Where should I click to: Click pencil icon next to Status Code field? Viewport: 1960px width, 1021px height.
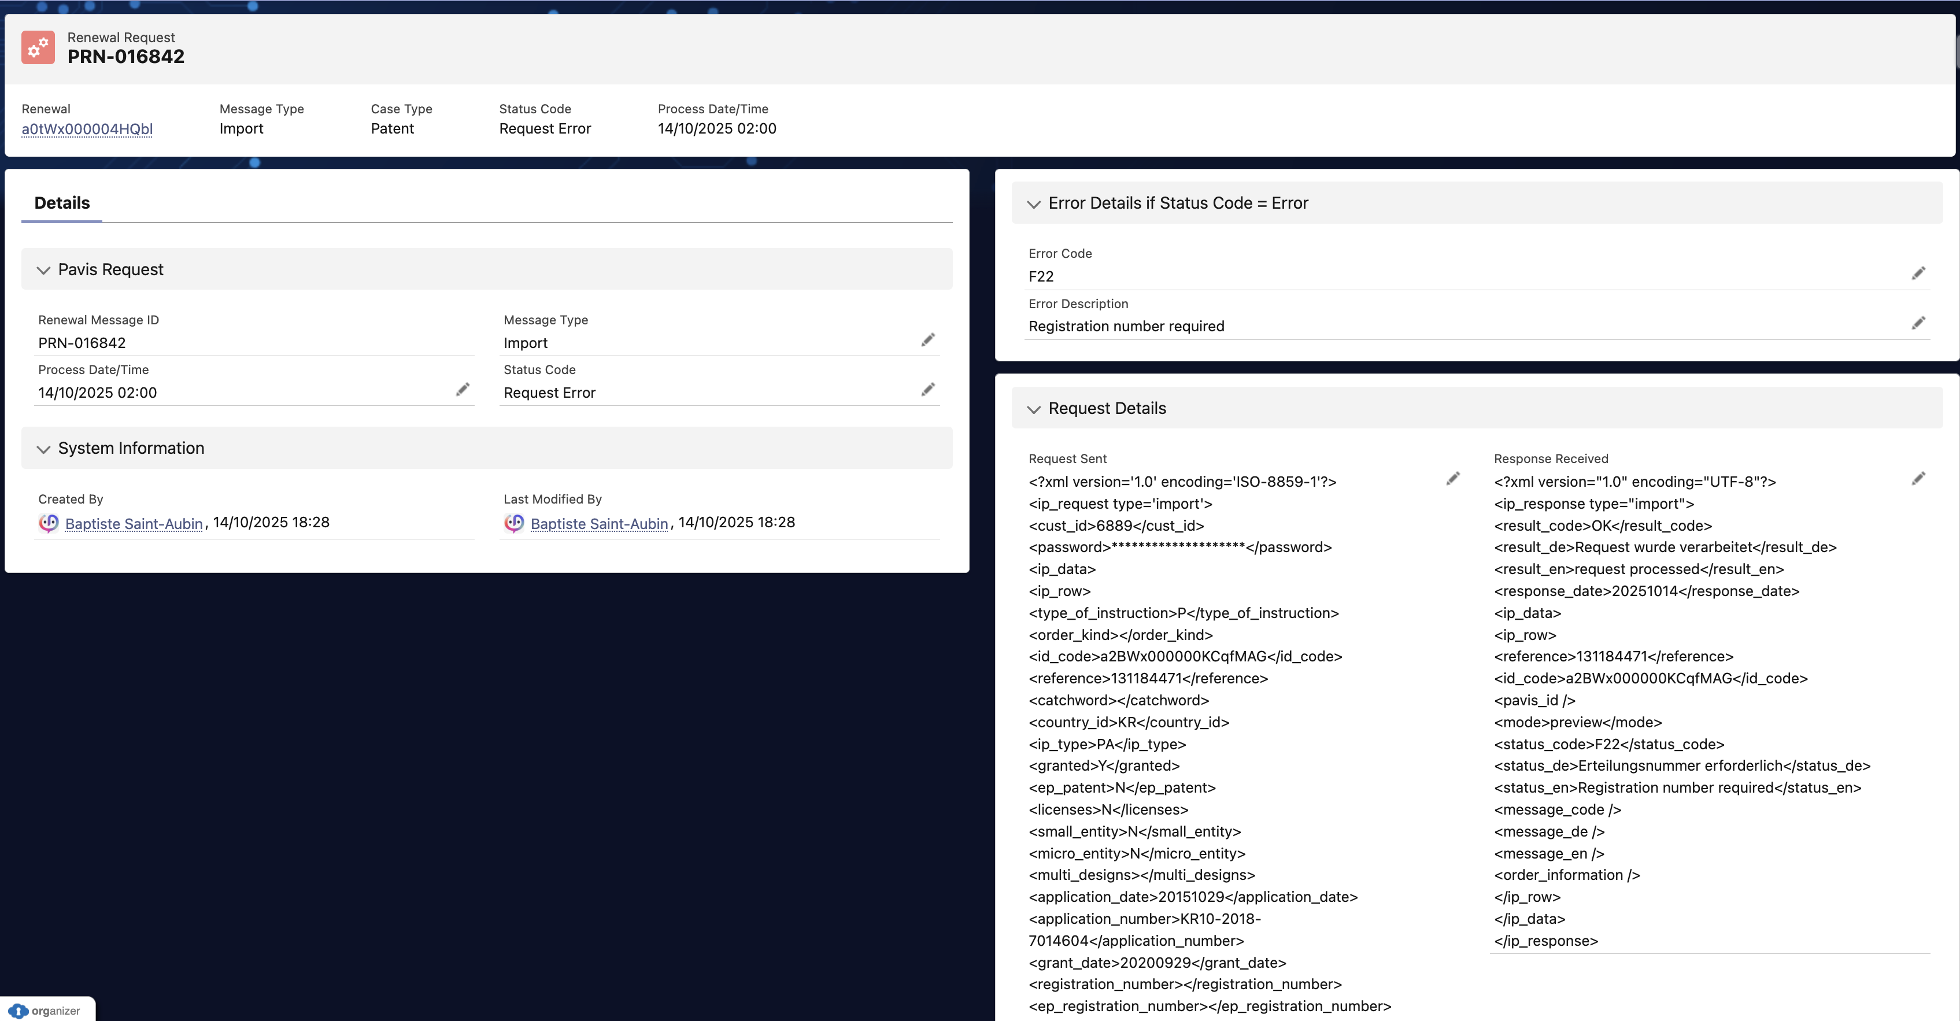coord(927,390)
